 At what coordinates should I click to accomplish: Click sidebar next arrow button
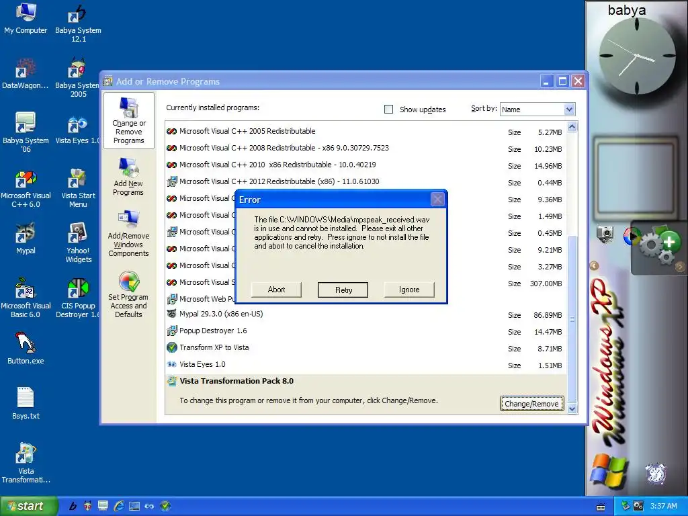click(x=680, y=266)
